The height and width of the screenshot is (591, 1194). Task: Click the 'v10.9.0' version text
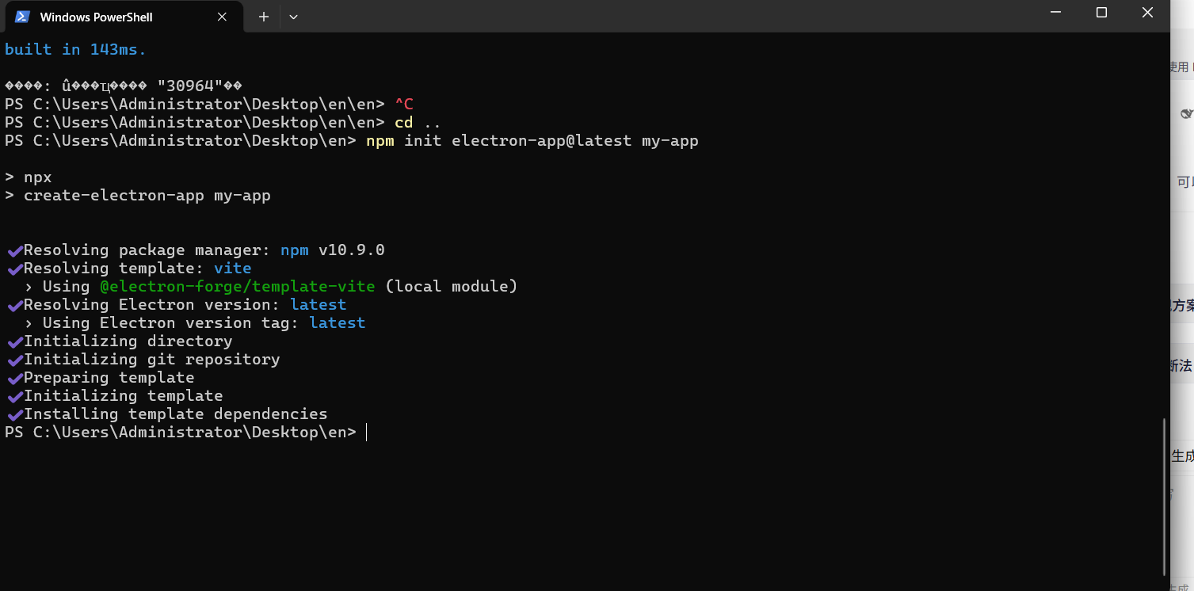(352, 250)
